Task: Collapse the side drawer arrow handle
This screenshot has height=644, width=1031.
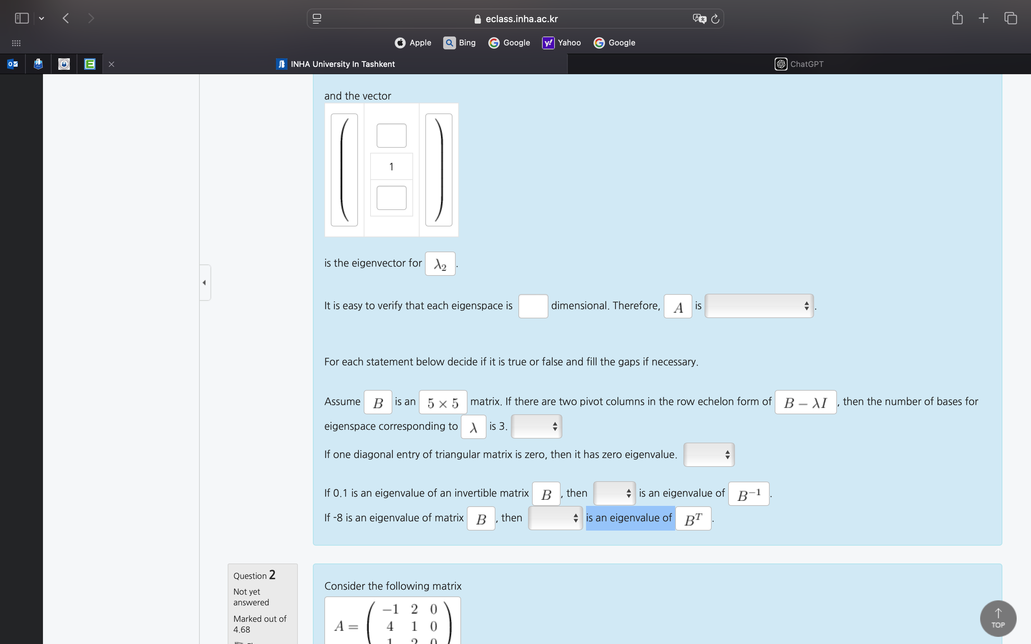Action: (x=204, y=282)
